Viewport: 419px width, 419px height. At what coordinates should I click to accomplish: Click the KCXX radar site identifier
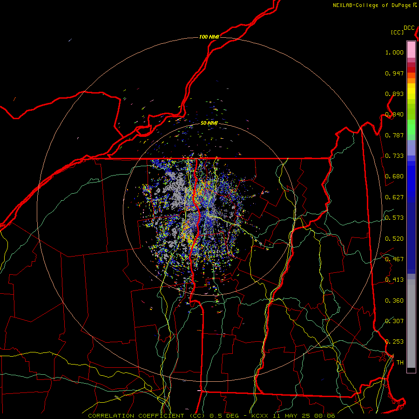[x=259, y=416]
